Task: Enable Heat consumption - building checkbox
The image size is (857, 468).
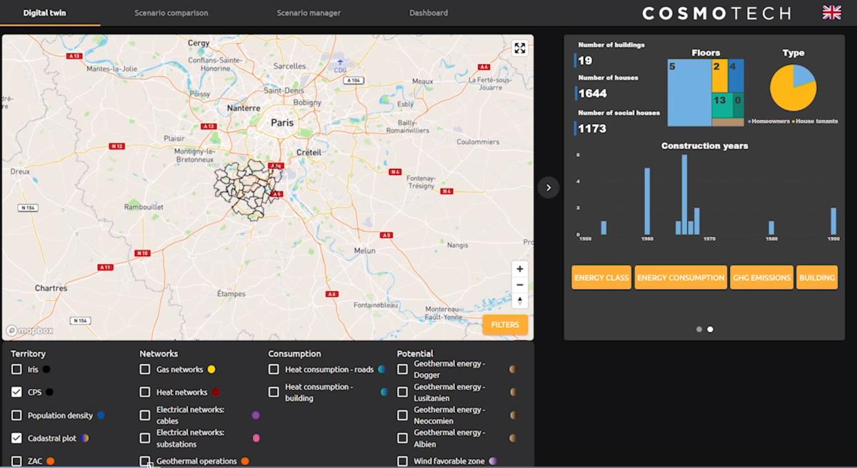Action: click(x=274, y=392)
